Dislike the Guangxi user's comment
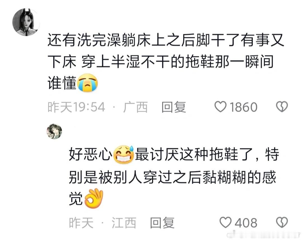The height and width of the screenshot is (241, 303). (282, 107)
